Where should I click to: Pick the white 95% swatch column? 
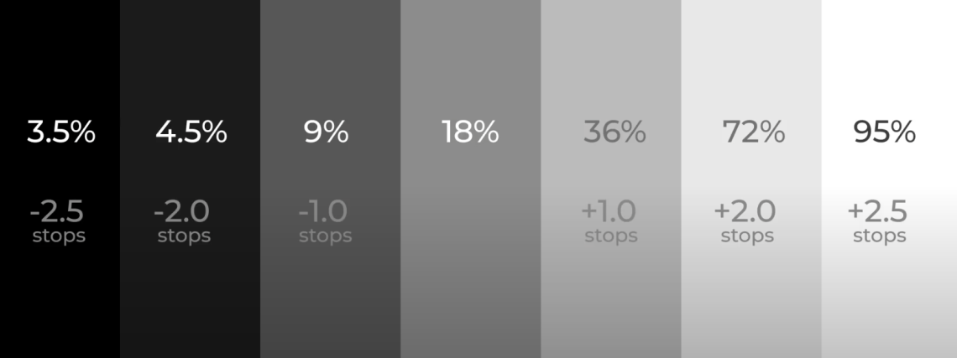889,179
